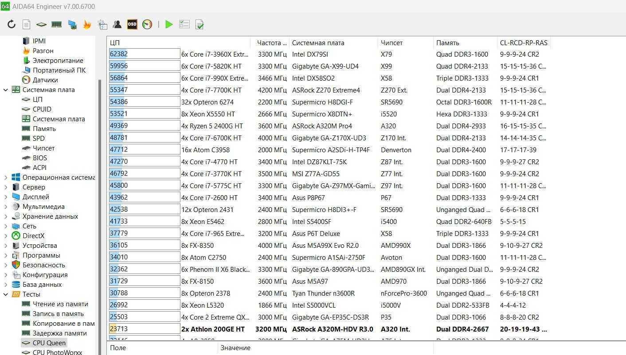Open the OSD panel icon
The height and width of the screenshot is (355, 626).
click(x=132, y=24)
